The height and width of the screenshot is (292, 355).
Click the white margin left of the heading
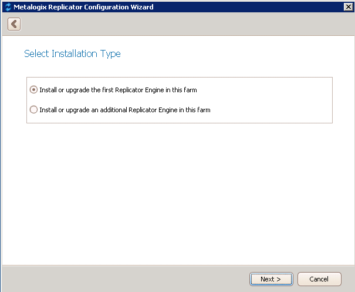point(12,54)
